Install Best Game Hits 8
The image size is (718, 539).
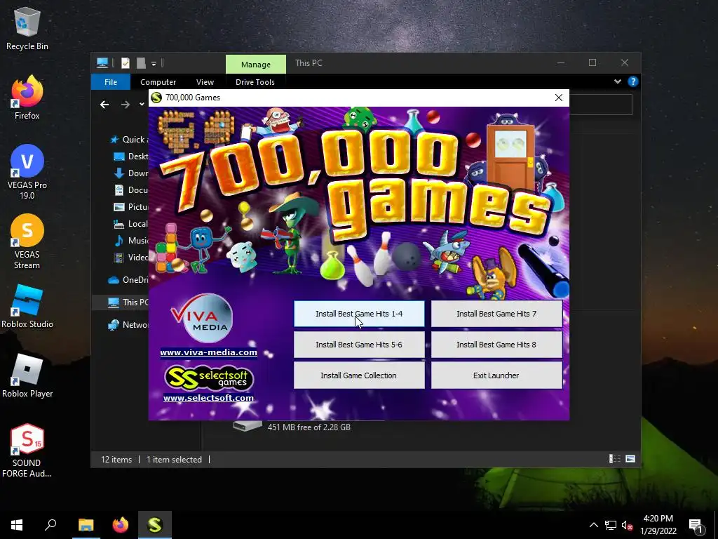tap(496, 345)
